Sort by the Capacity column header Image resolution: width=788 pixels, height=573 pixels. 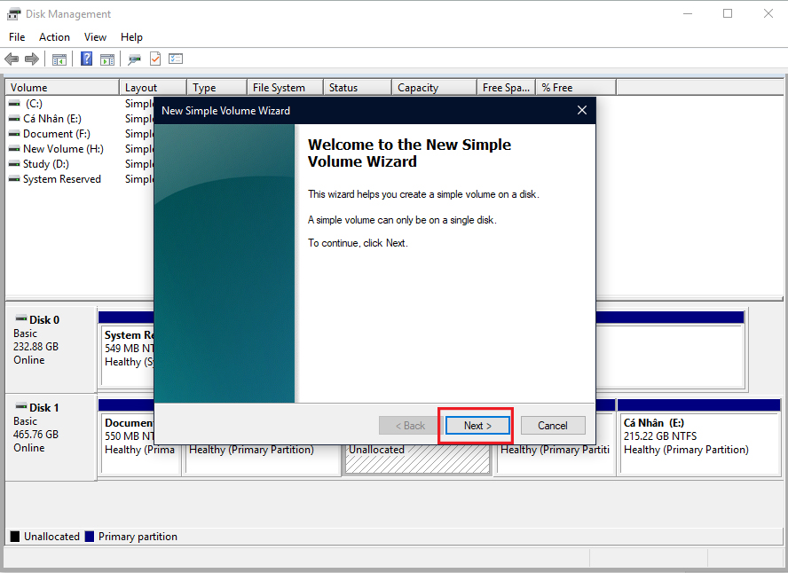point(434,88)
